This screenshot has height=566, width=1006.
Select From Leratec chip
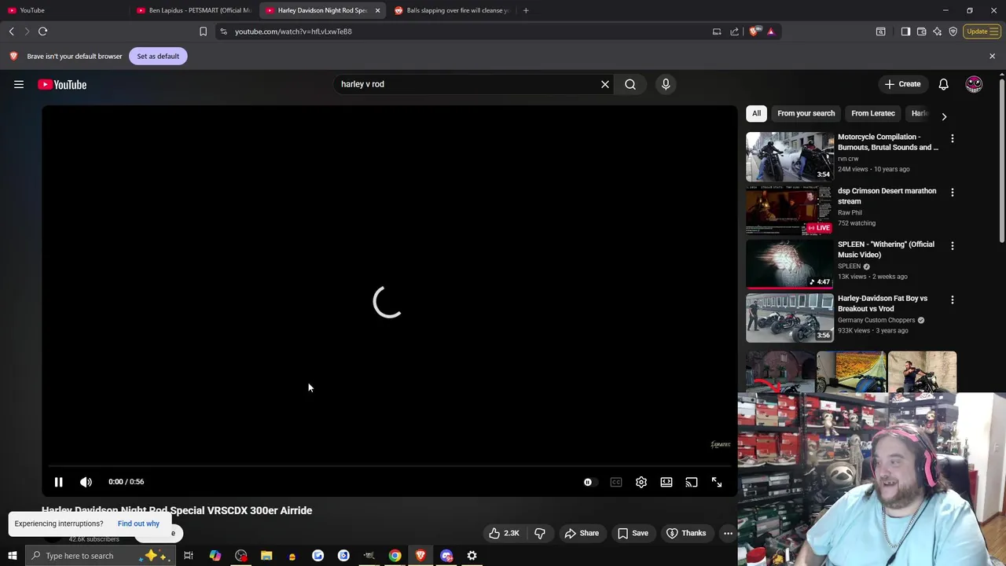pyautogui.click(x=872, y=113)
